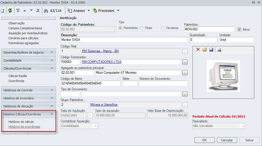The image size is (262, 146).
Task: Click the Código de Barra field
Action: [x=90, y=83]
